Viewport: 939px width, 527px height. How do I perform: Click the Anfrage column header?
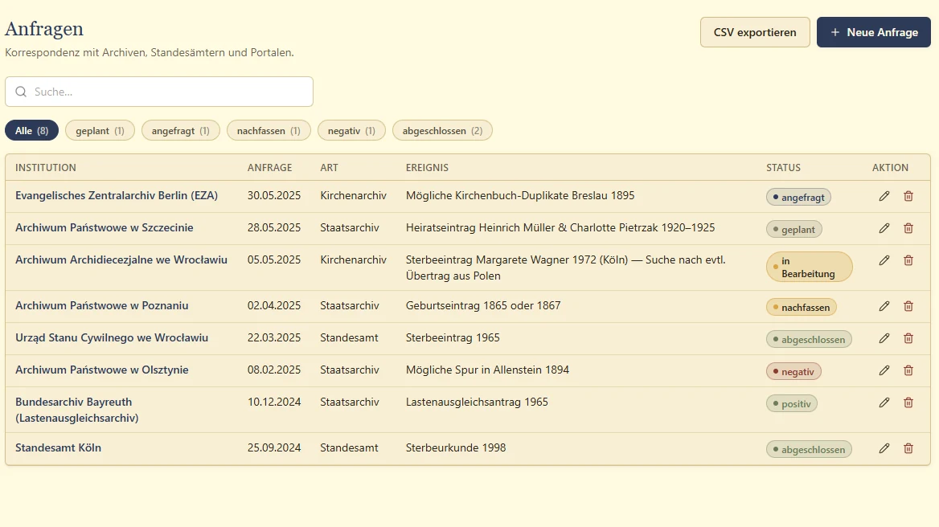[x=269, y=167]
